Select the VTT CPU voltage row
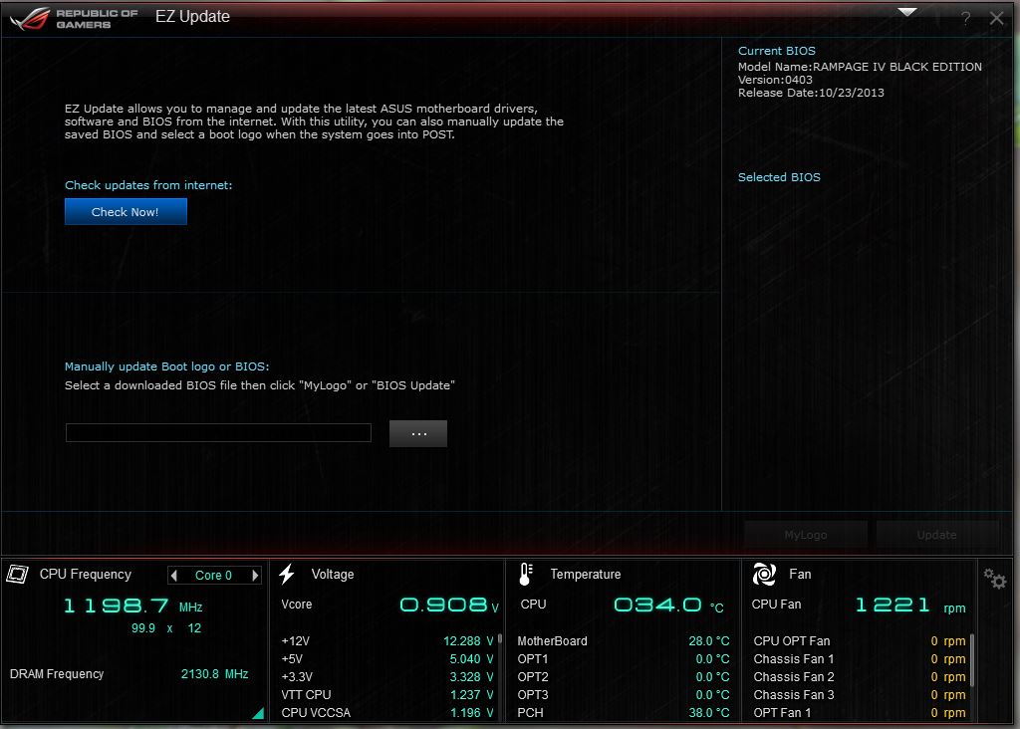Screen dimensions: 1020x729 [387, 695]
